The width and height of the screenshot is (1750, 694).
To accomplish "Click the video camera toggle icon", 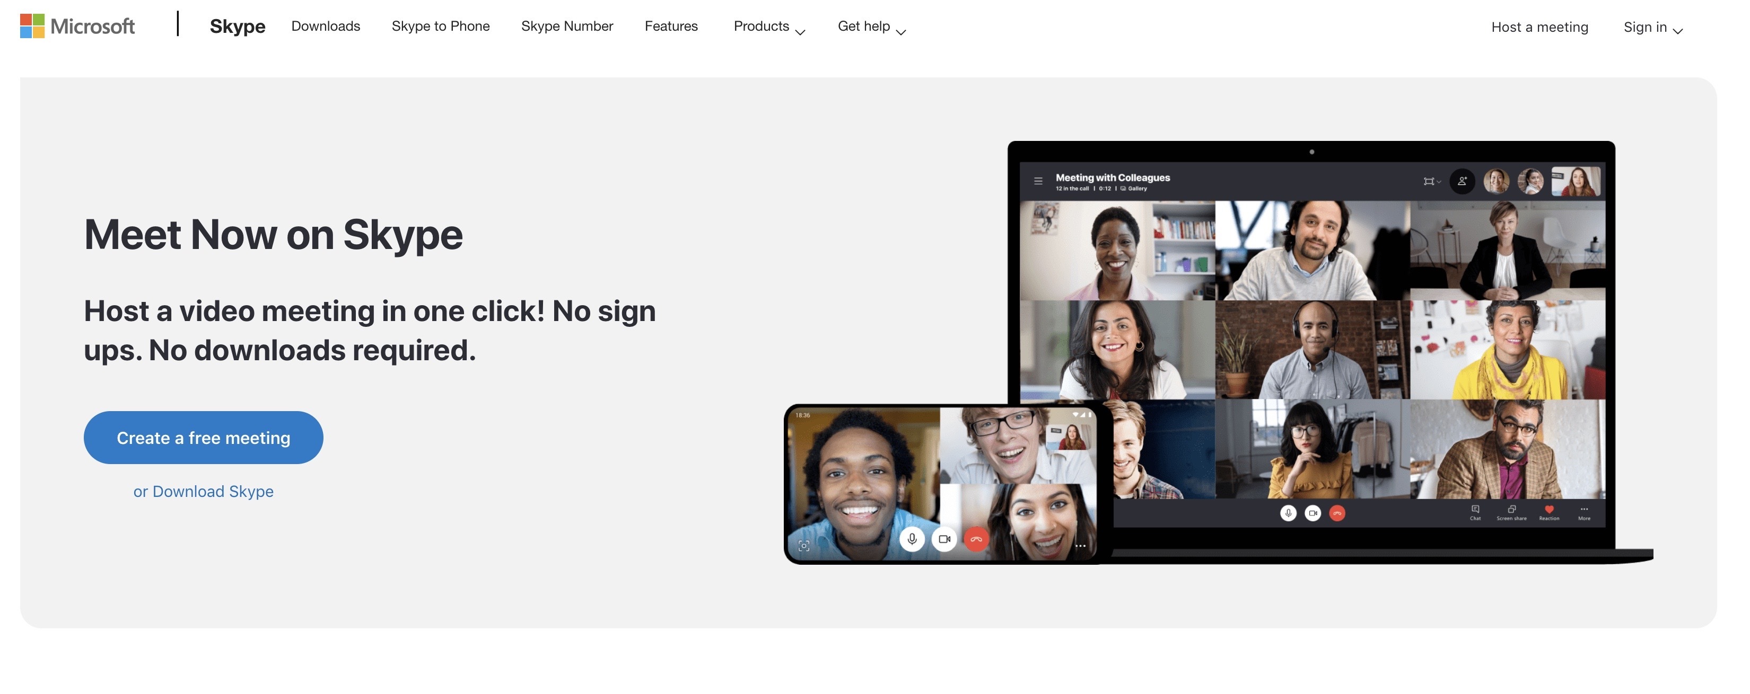I will [942, 540].
